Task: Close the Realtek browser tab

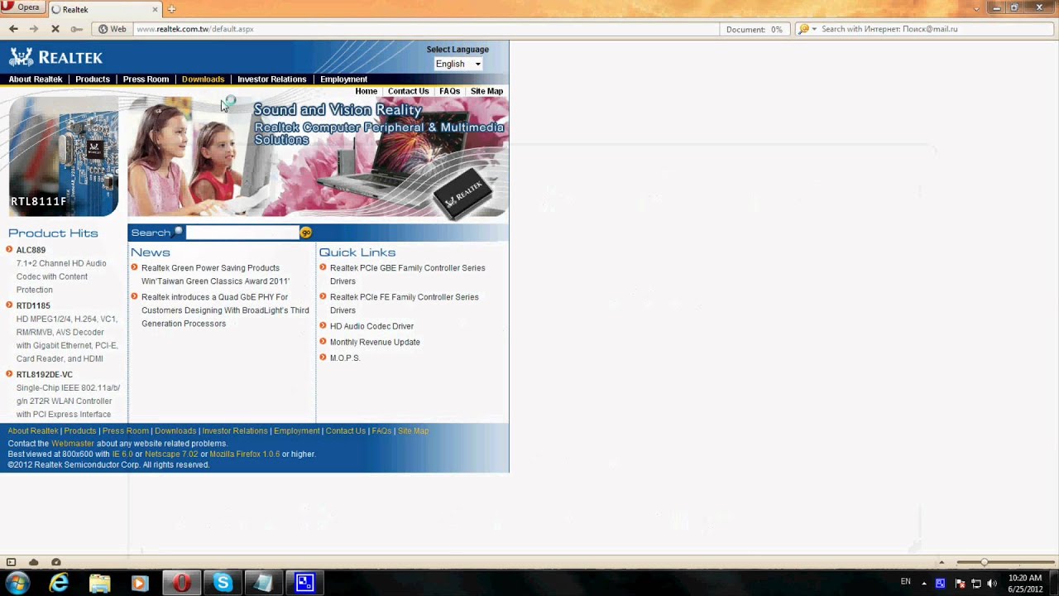Action: [156, 9]
